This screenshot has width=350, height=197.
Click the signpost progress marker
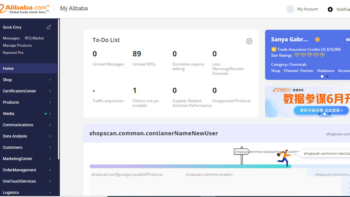(x=242, y=155)
